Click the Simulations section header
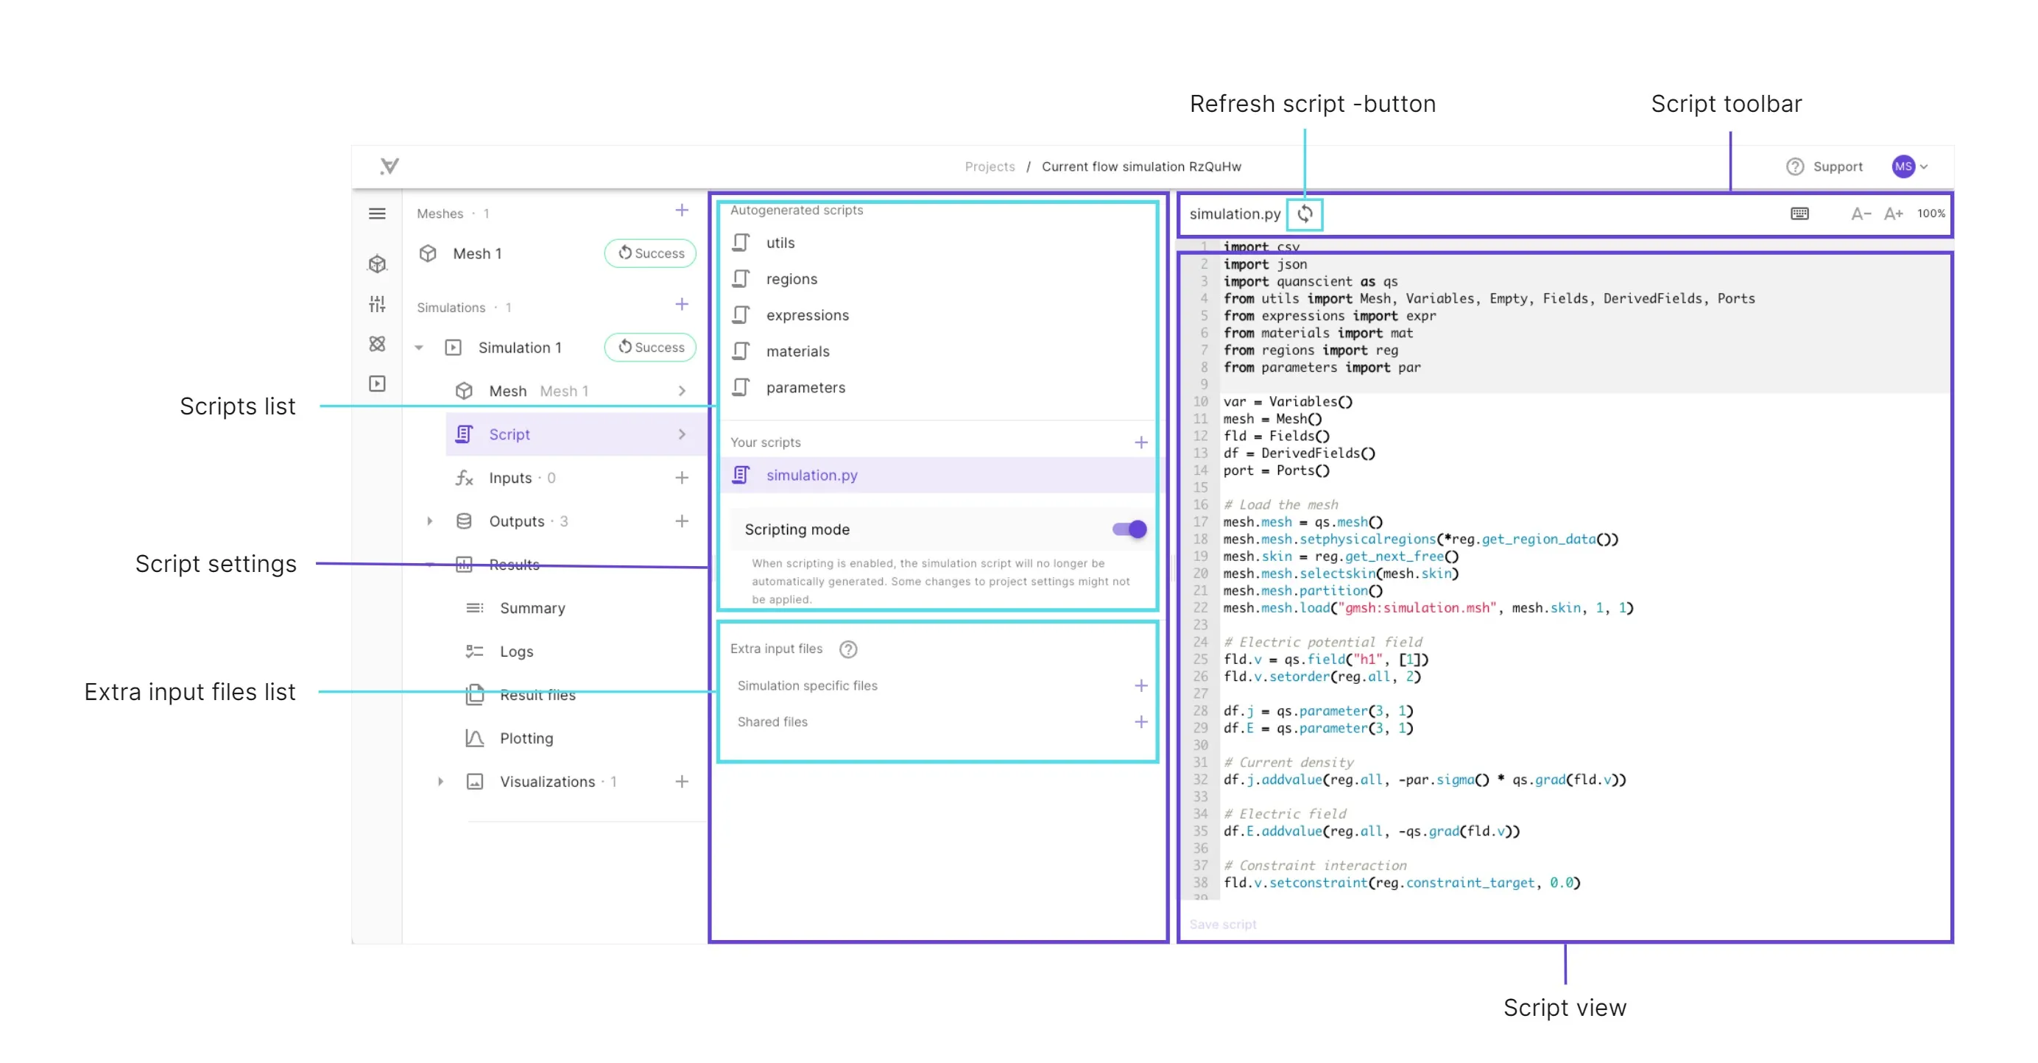The height and width of the screenshot is (1063, 2038). click(451, 308)
